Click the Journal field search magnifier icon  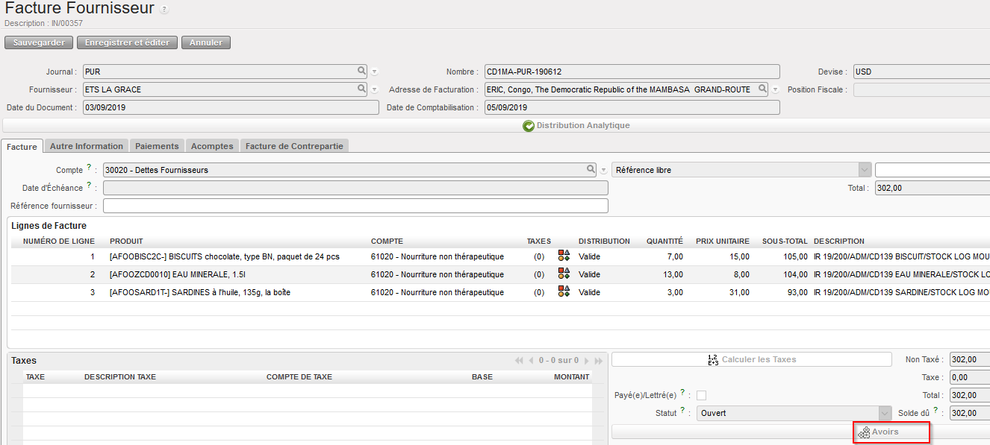[x=361, y=72]
